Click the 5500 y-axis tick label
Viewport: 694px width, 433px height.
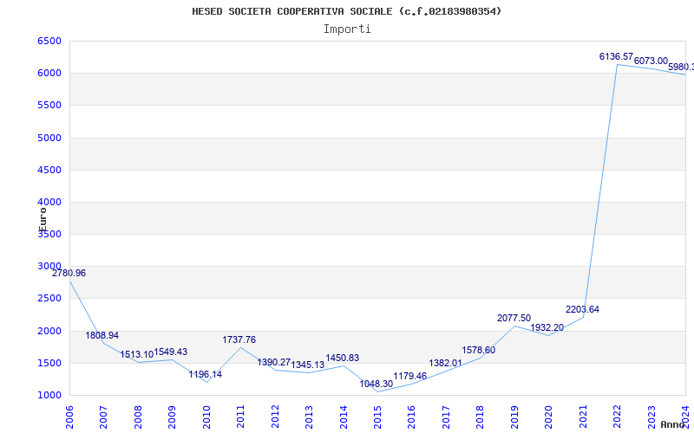49,105
